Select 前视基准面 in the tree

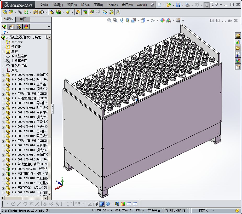(19, 56)
